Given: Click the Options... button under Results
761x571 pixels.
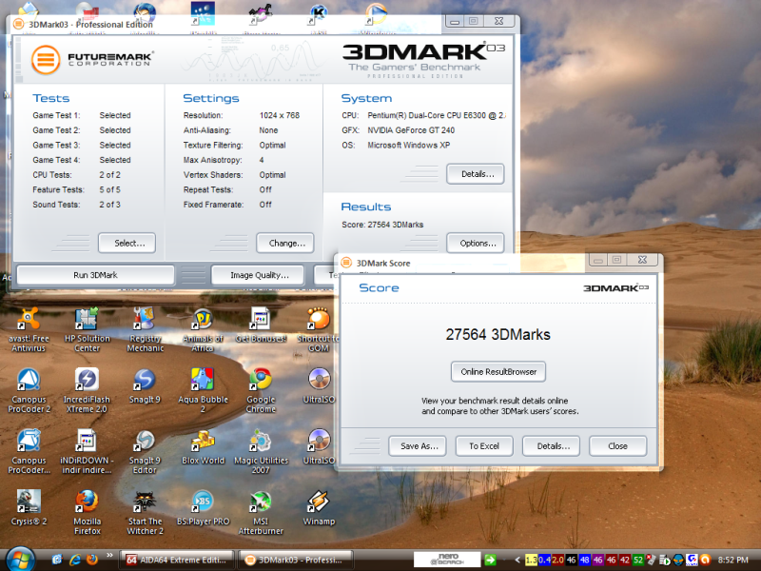Looking at the screenshot, I should point(475,243).
